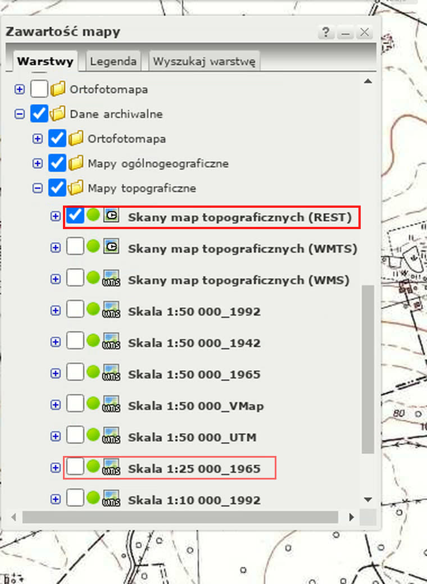Click the WMS icon of Skala 1:50 000_1942
This screenshot has height=584, width=427.
click(111, 341)
